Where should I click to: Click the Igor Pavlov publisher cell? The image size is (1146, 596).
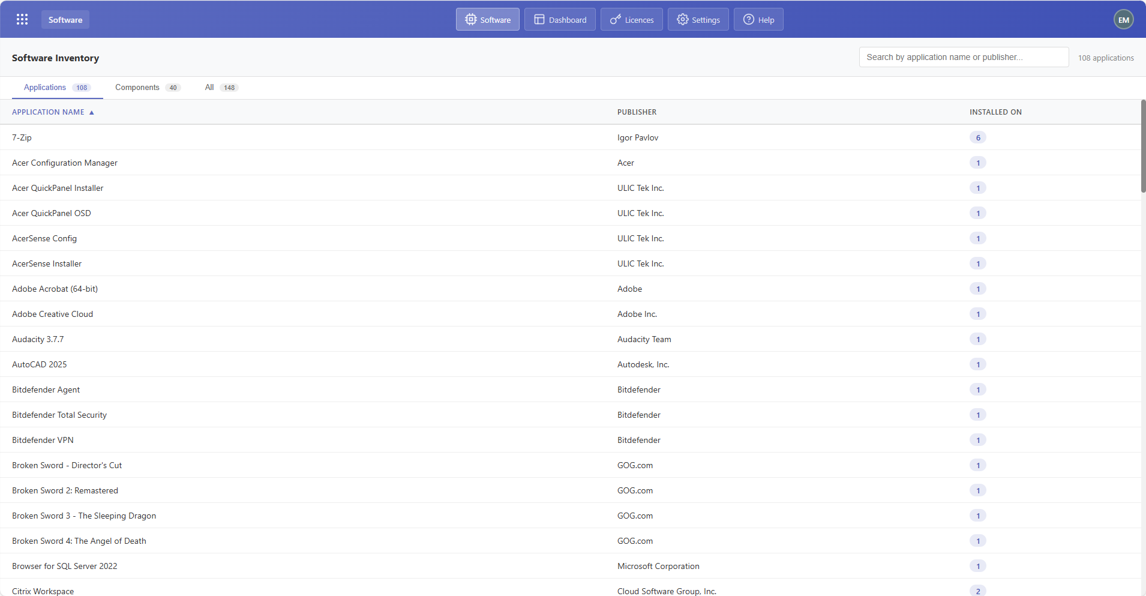638,137
